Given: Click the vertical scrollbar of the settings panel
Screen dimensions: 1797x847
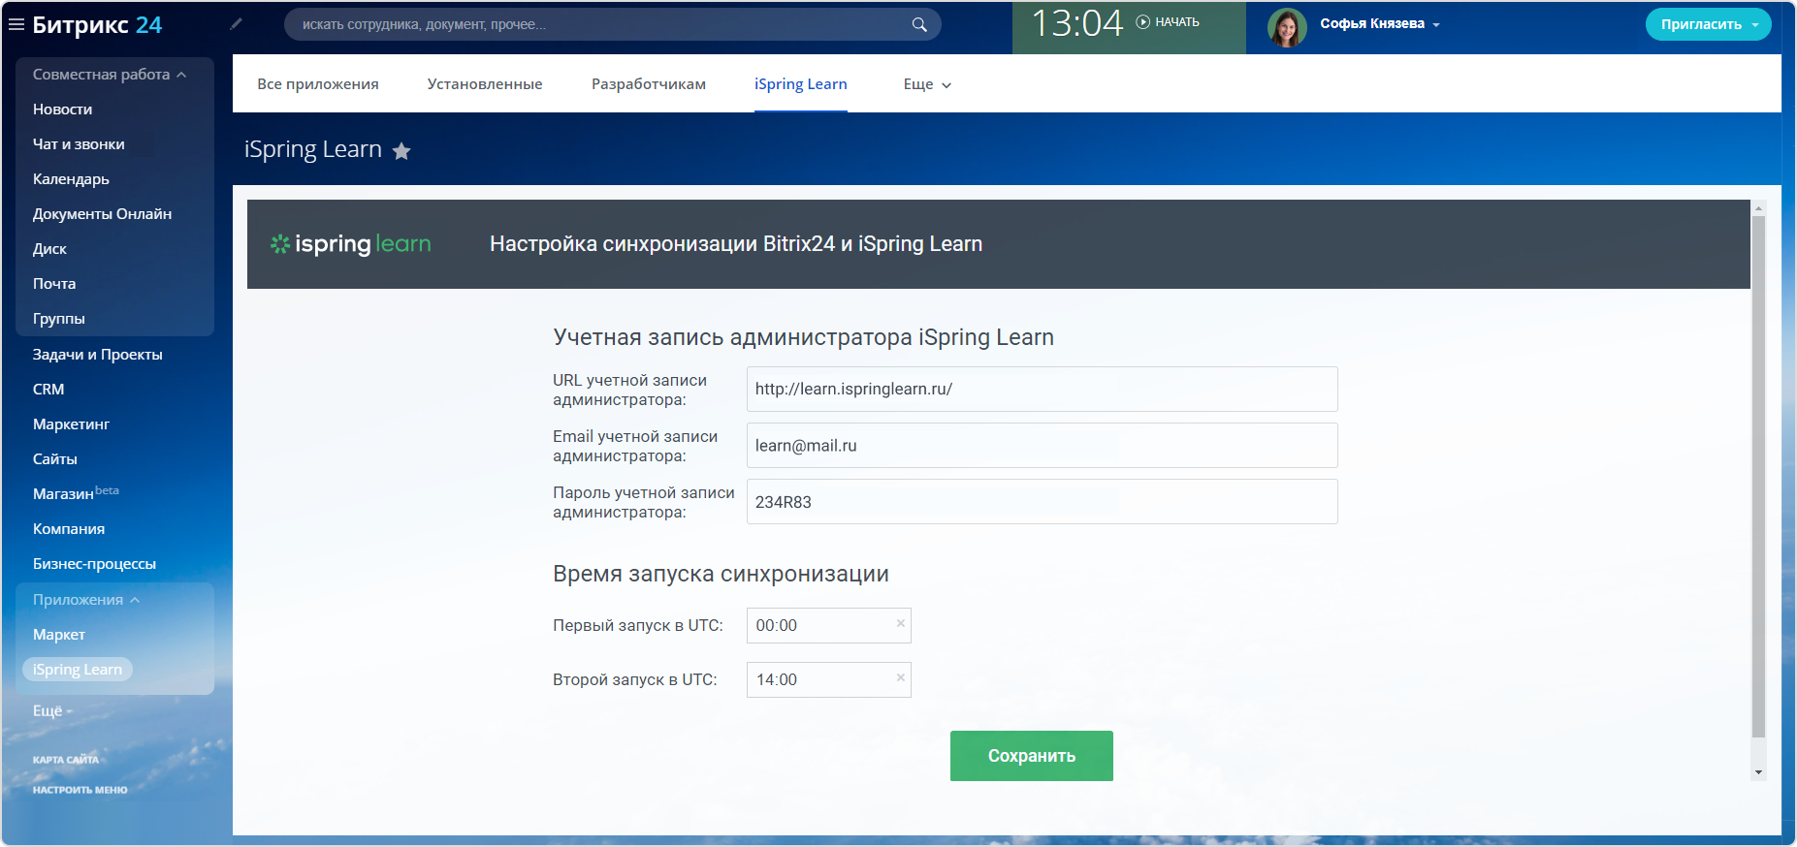Looking at the screenshot, I should (1758, 476).
